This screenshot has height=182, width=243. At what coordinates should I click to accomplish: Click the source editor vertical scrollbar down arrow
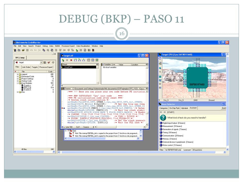point(147,124)
